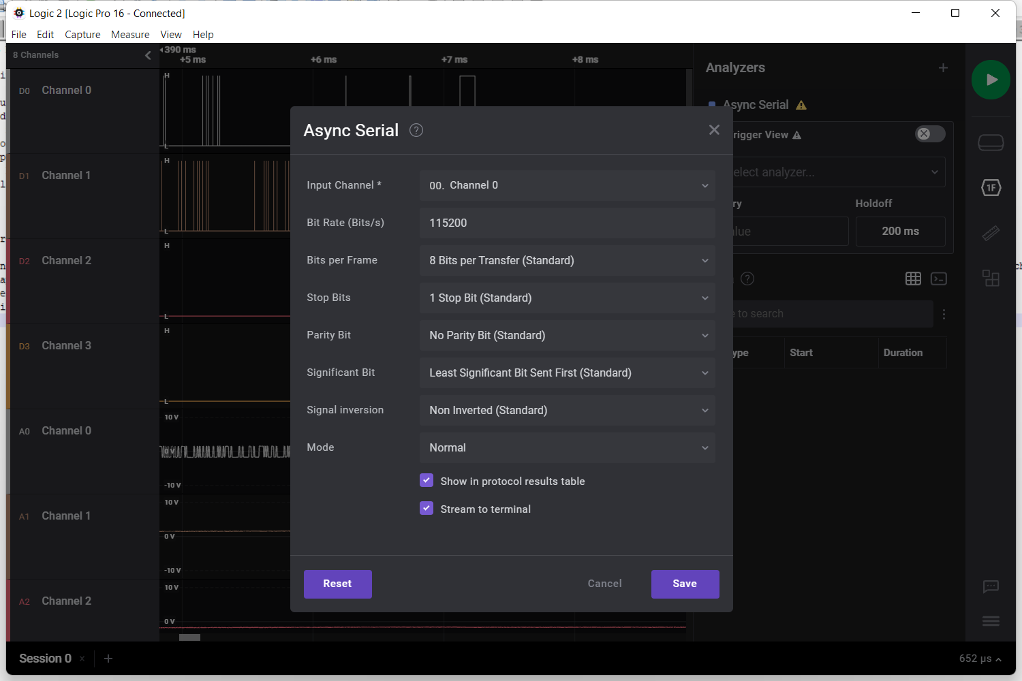
Task: Click the Save button
Action: point(685,584)
